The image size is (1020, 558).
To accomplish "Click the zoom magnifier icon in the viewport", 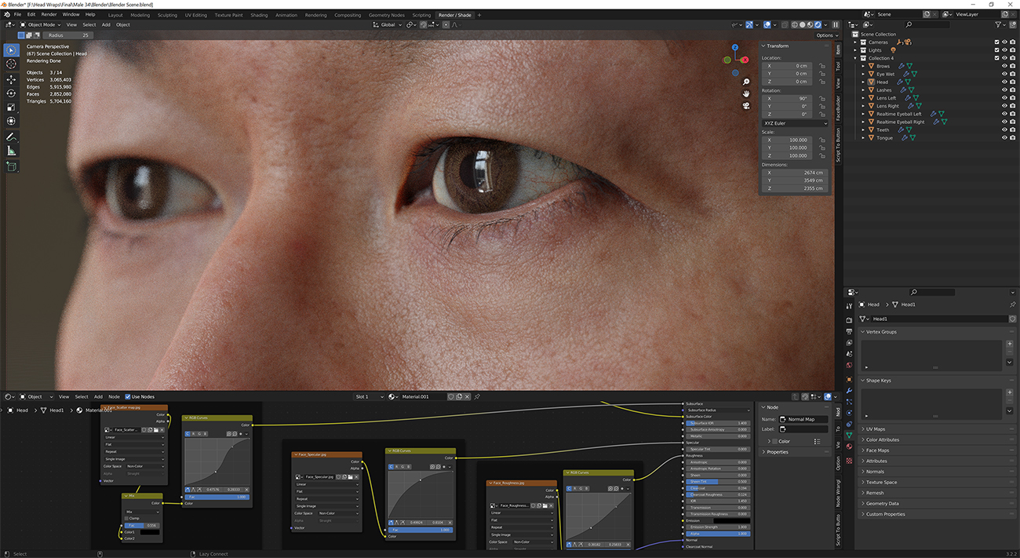I will [x=746, y=82].
